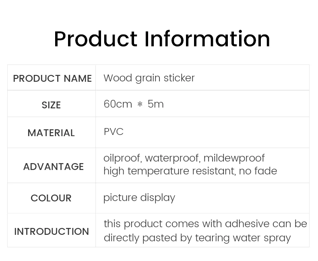The image size is (318, 261).
Task: Click the word Product in title
Action: pyautogui.click(x=96, y=39)
